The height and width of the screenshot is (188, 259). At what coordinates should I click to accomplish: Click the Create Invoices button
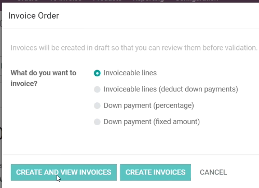155,172
